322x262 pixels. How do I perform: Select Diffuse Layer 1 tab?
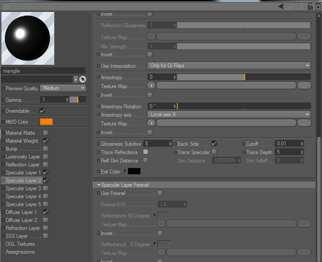[x=21, y=212]
